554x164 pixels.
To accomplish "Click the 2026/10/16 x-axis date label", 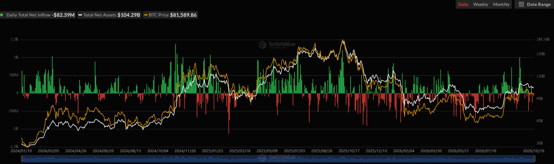I will point(534,151).
